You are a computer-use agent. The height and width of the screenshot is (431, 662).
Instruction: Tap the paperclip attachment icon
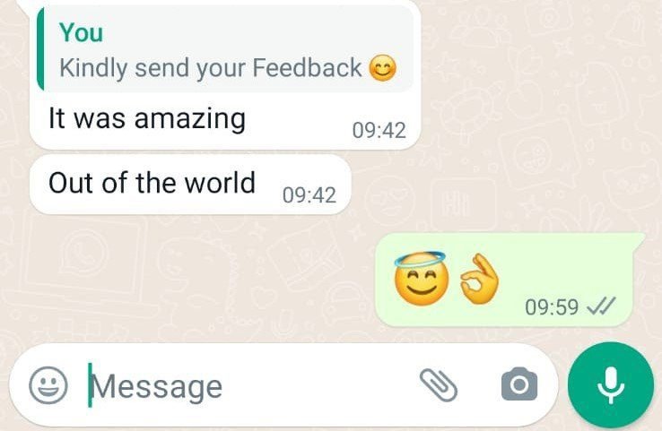tap(439, 385)
